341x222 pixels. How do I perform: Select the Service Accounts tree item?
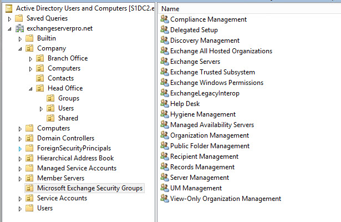click(x=62, y=198)
